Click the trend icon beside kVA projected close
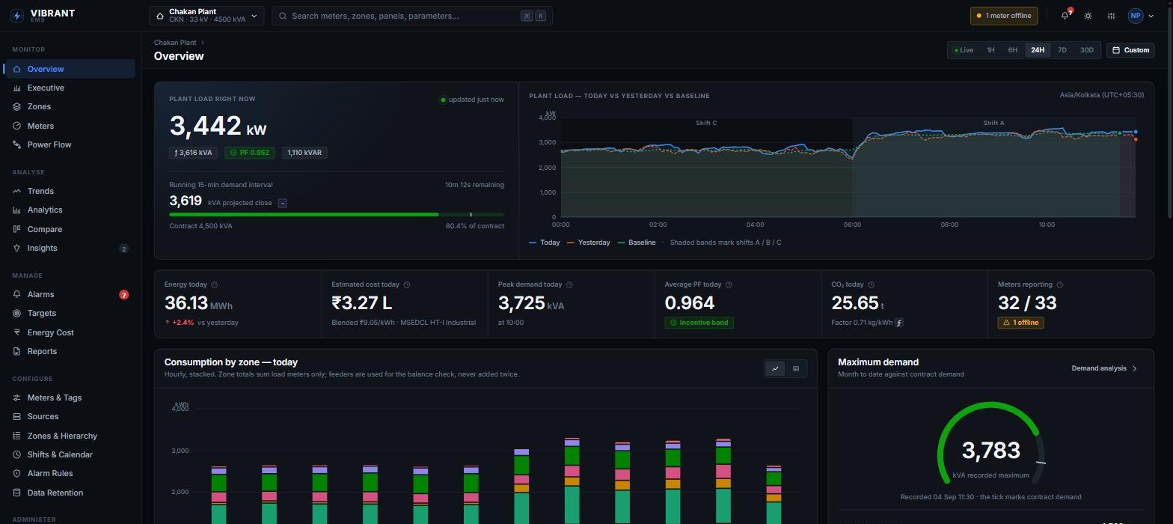 [282, 203]
